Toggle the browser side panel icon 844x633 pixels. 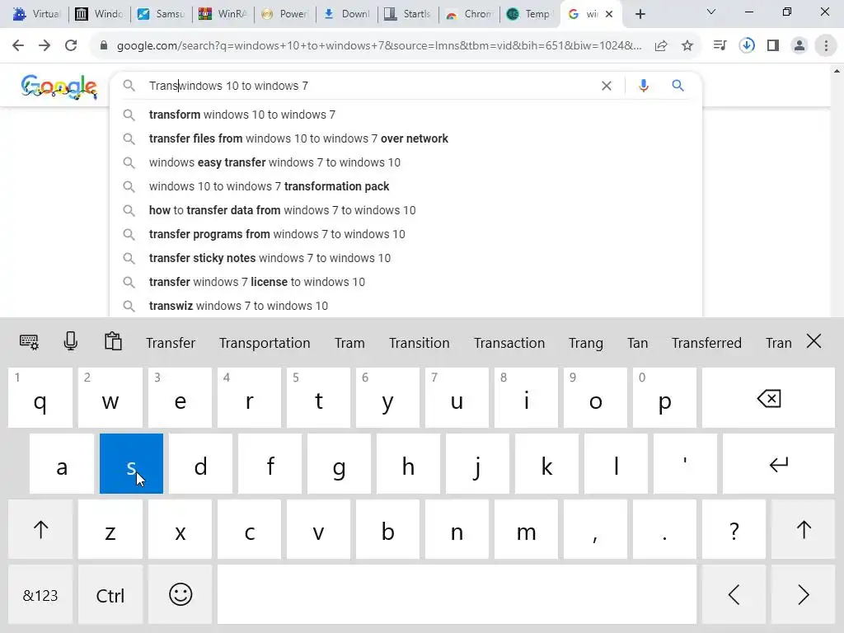(x=773, y=46)
